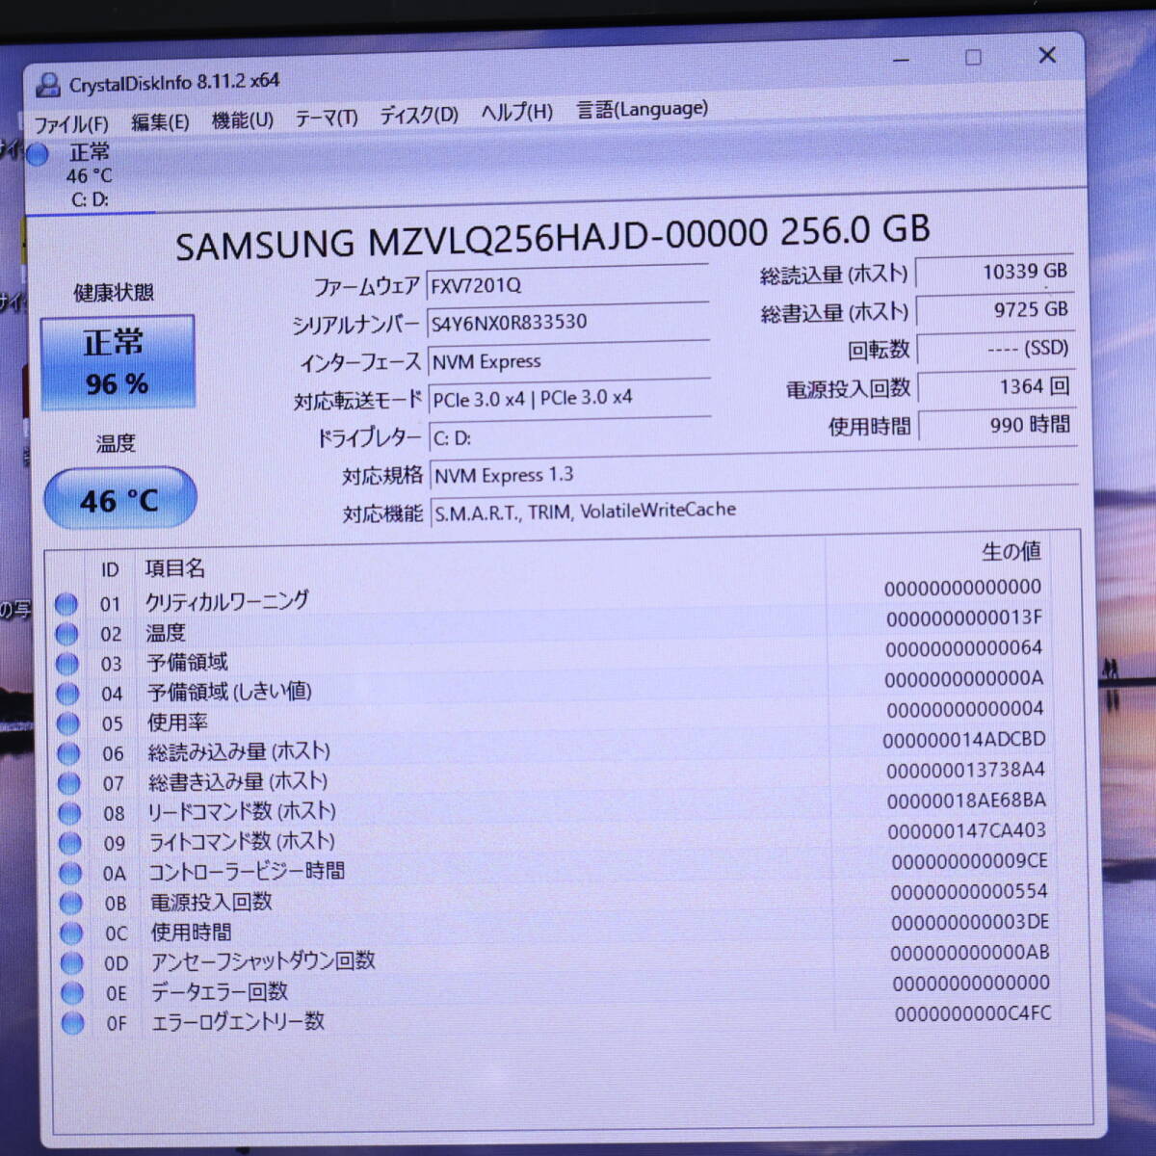Click raw value 000000000003DE
Image resolution: width=1156 pixels, height=1156 pixels.
(970, 922)
